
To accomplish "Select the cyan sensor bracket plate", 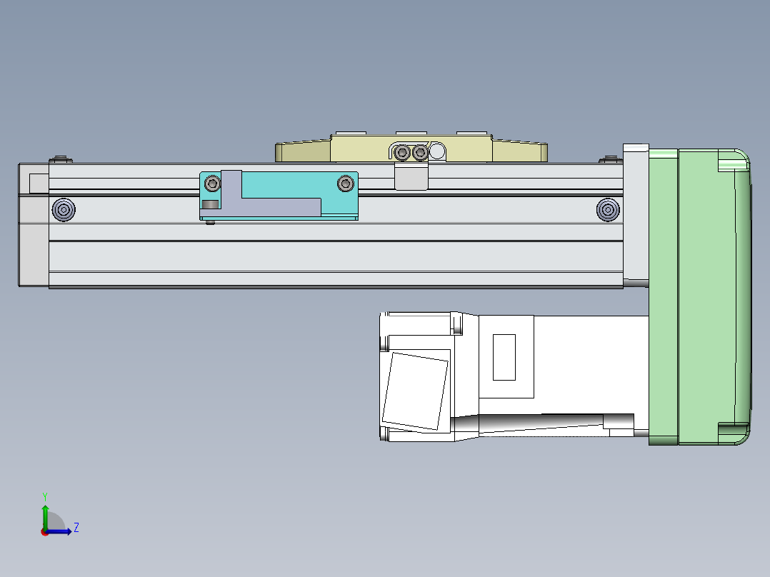I will [x=290, y=185].
